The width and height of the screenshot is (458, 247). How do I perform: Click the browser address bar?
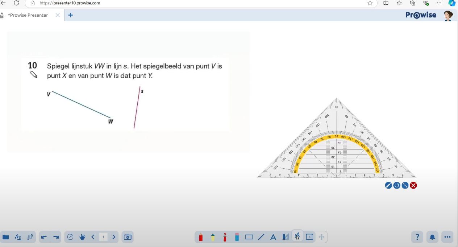click(200, 3)
